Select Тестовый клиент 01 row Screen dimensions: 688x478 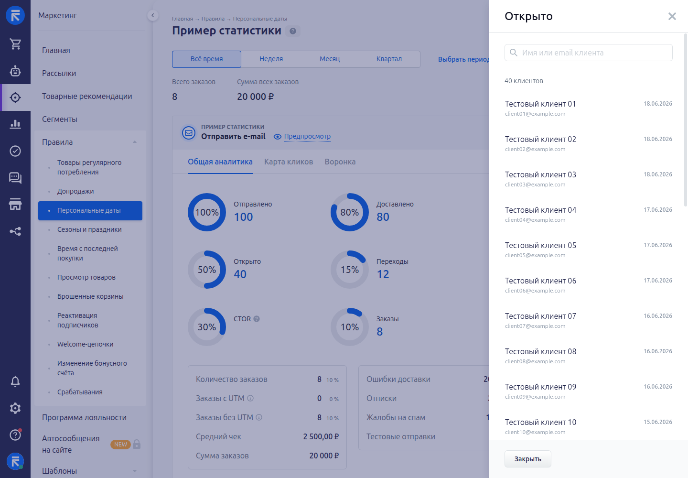tap(589, 109)
